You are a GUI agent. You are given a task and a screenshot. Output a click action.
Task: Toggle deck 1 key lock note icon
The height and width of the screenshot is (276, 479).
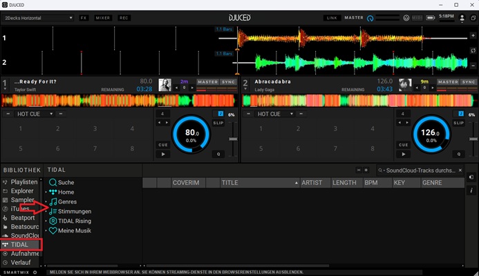click(220, 114)
